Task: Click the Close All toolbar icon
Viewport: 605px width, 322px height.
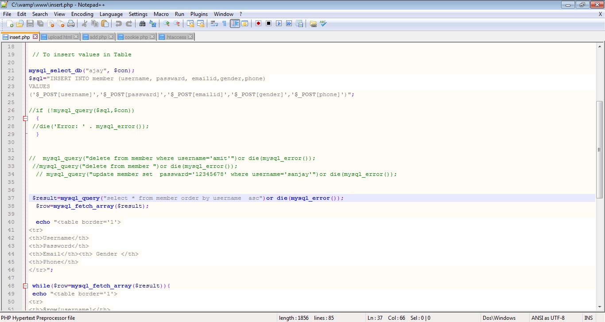Action: pos(61,23)
